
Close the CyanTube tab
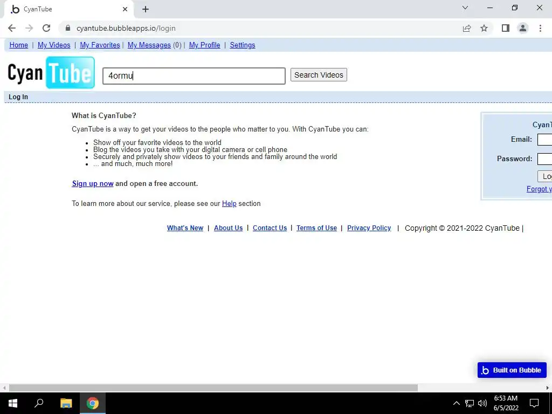(125, 9)
